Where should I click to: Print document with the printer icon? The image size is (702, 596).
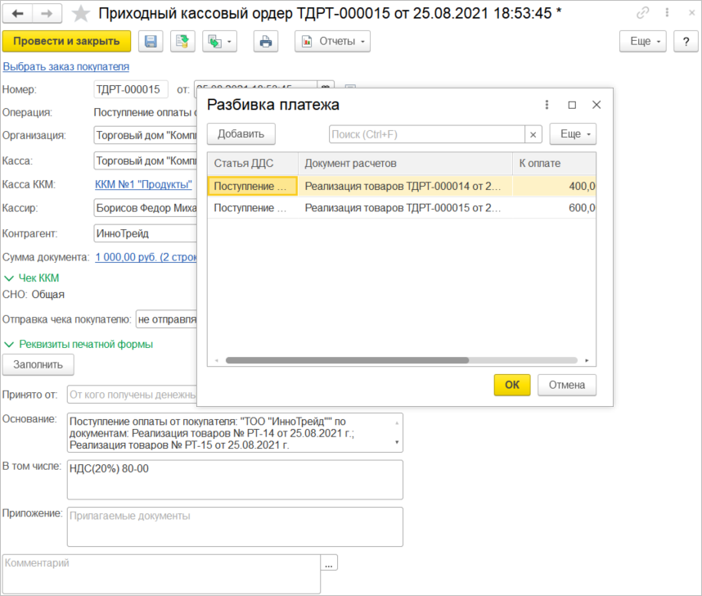265,42
